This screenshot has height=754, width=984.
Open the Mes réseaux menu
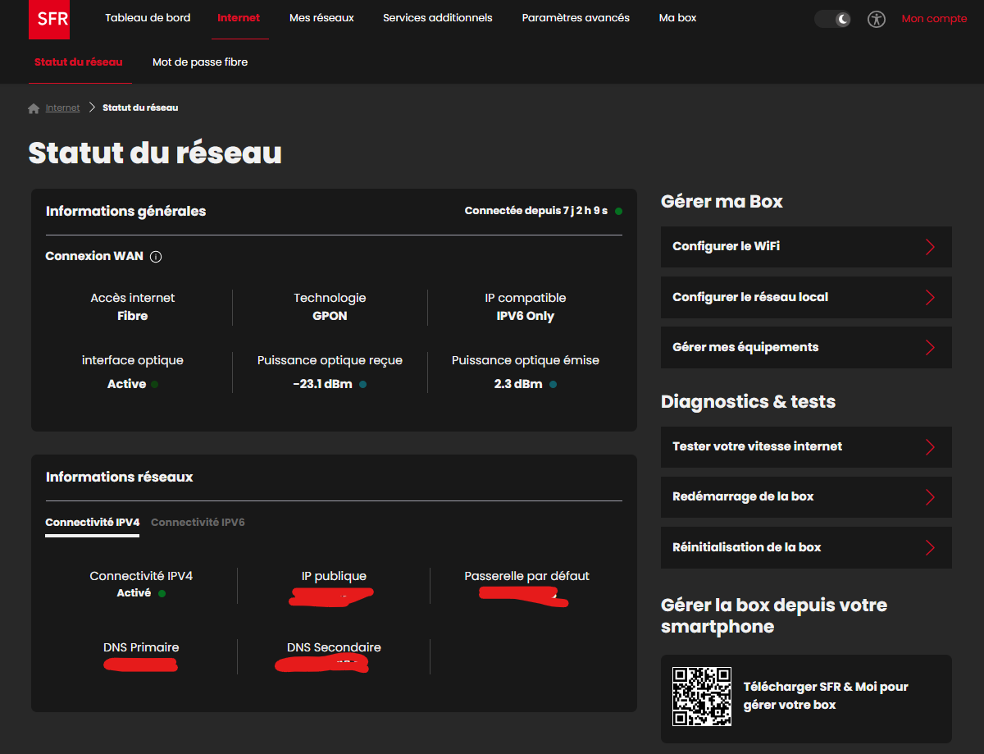click(x=321, y=18)
